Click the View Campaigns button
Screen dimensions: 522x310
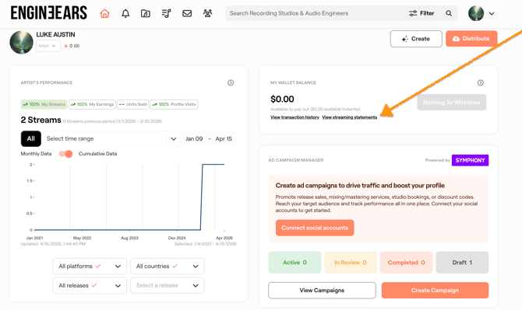coord(322,291)
